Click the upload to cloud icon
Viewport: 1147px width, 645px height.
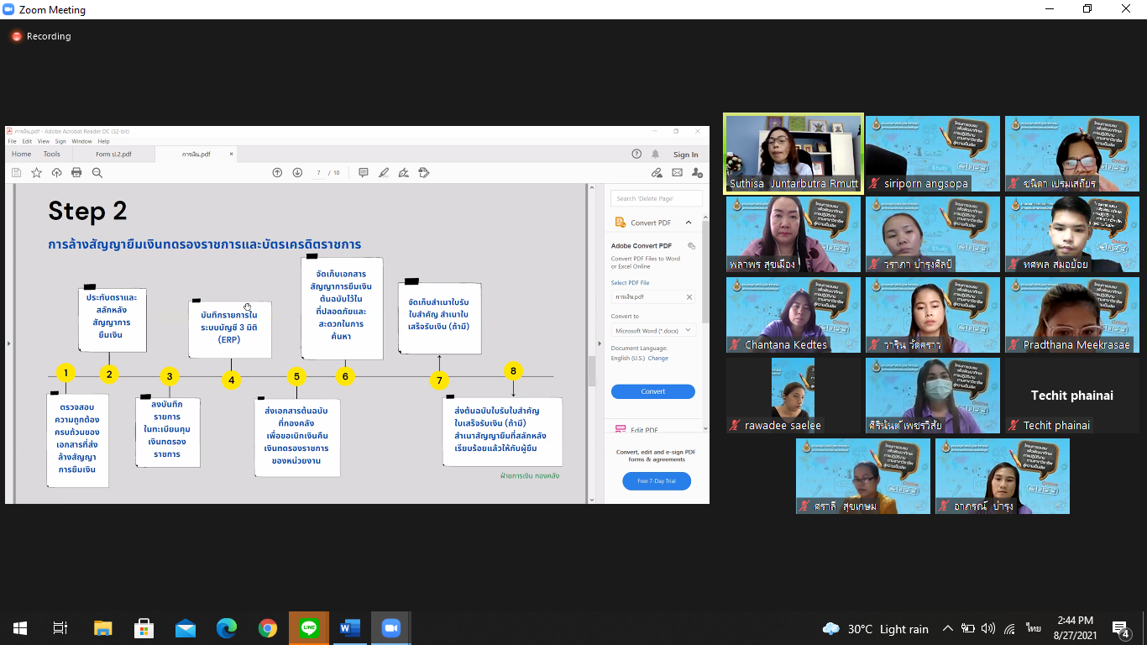click(56, 173)
